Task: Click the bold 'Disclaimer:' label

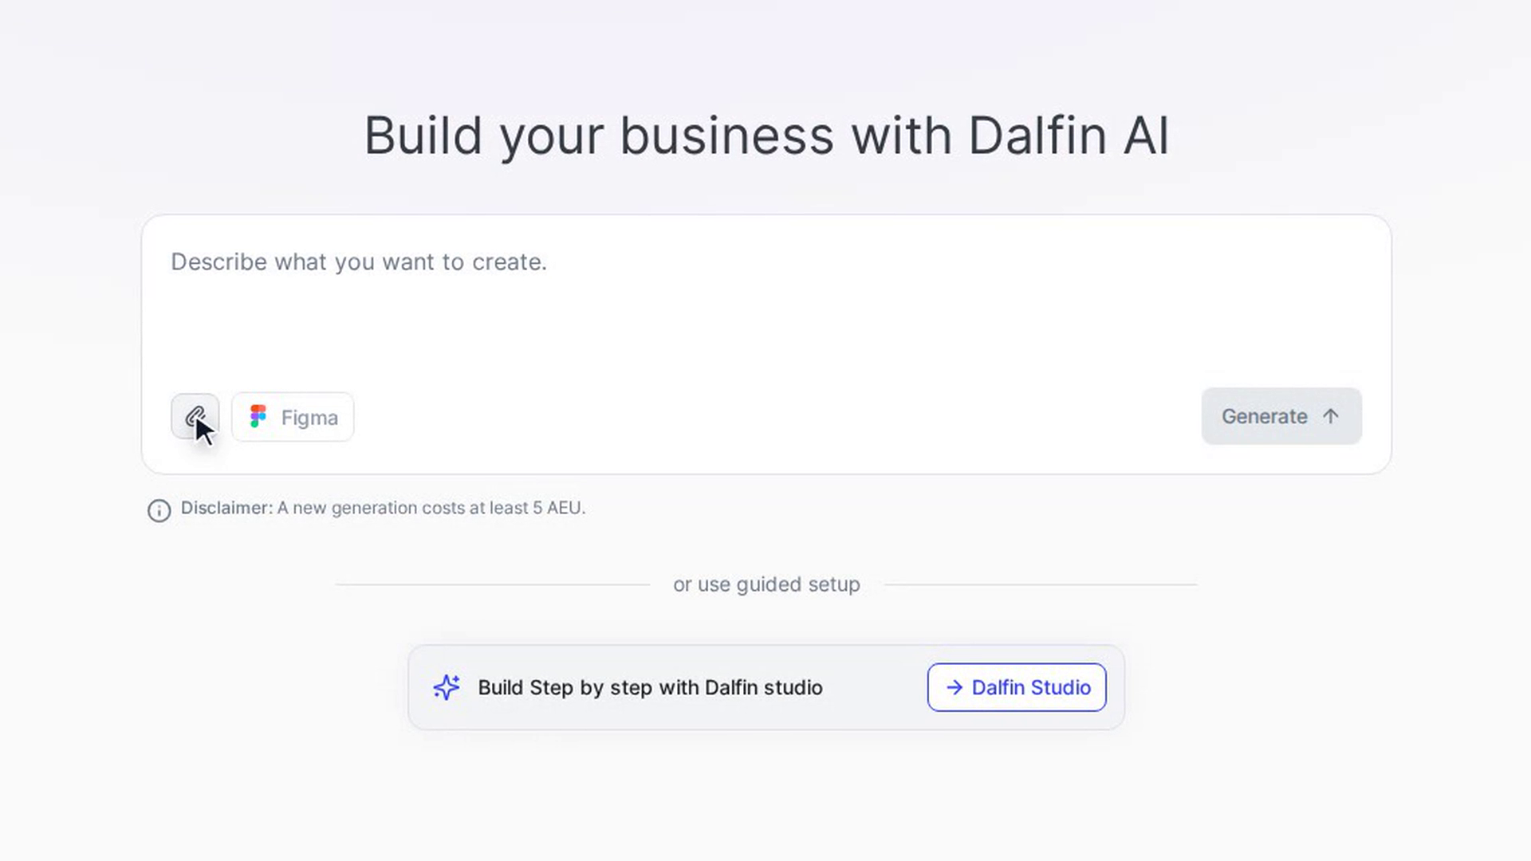Action: [x=226, y=508]
